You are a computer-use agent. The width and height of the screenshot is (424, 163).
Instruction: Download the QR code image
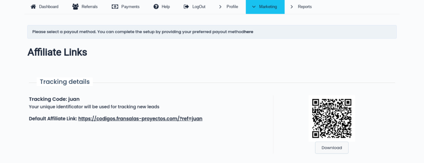tap(332, 148)
